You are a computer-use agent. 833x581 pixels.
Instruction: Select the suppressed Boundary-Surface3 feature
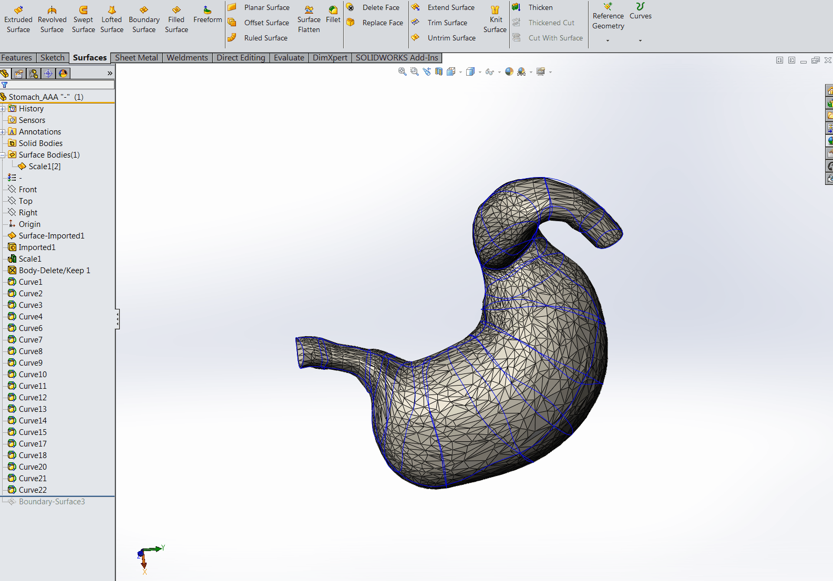click(x=46, y=502)
